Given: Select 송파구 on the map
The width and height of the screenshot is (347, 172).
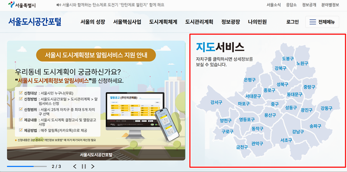Looking at the screenshot, I should coord(315,126).
